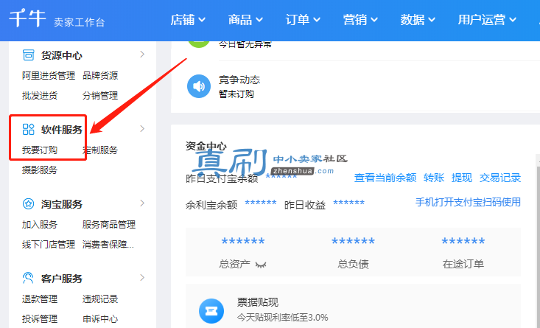The width and height of the screenshot is (540, 328).
Task: Click the 昨日收益 masked value
Action: pyautogui.click(x=349, y=203)
